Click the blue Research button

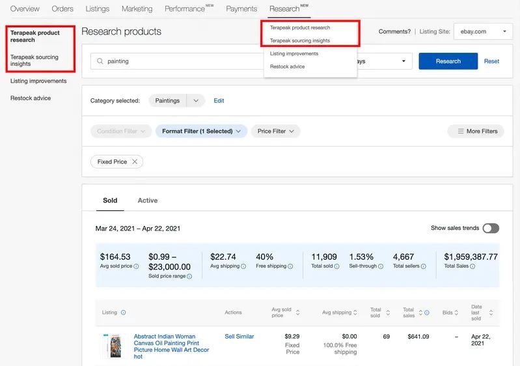(448, 61)
